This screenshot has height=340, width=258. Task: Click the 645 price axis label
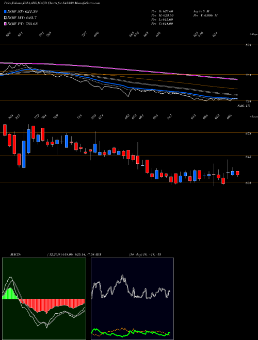pos(249,157)
